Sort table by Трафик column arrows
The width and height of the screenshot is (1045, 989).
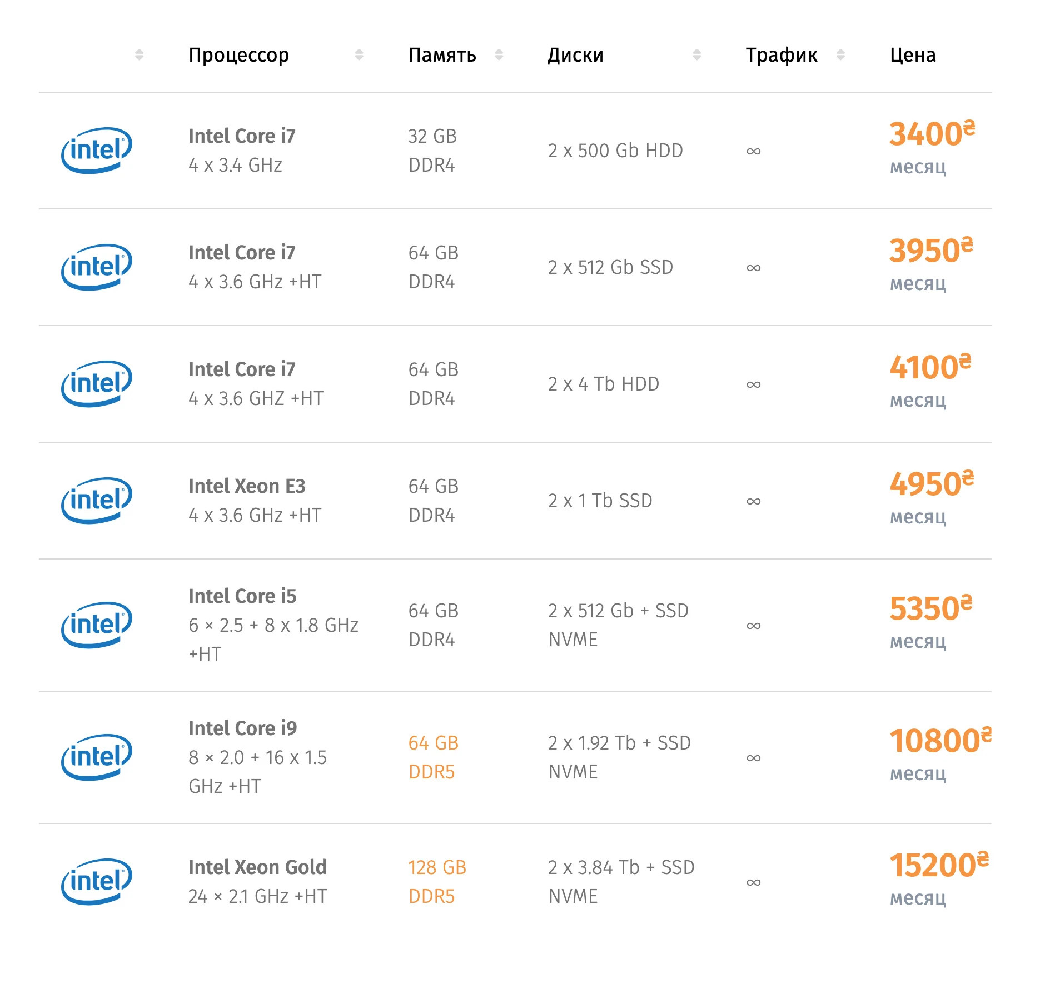pyautogui.click(x=840, y=54)
